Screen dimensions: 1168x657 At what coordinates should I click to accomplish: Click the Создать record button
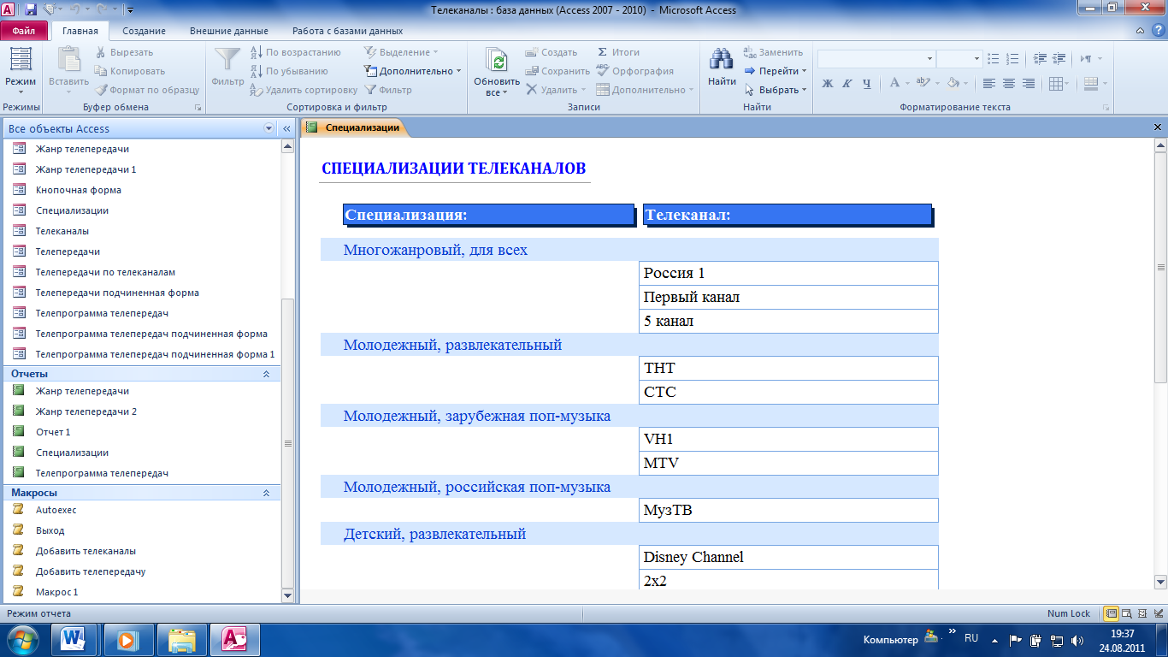552,52
